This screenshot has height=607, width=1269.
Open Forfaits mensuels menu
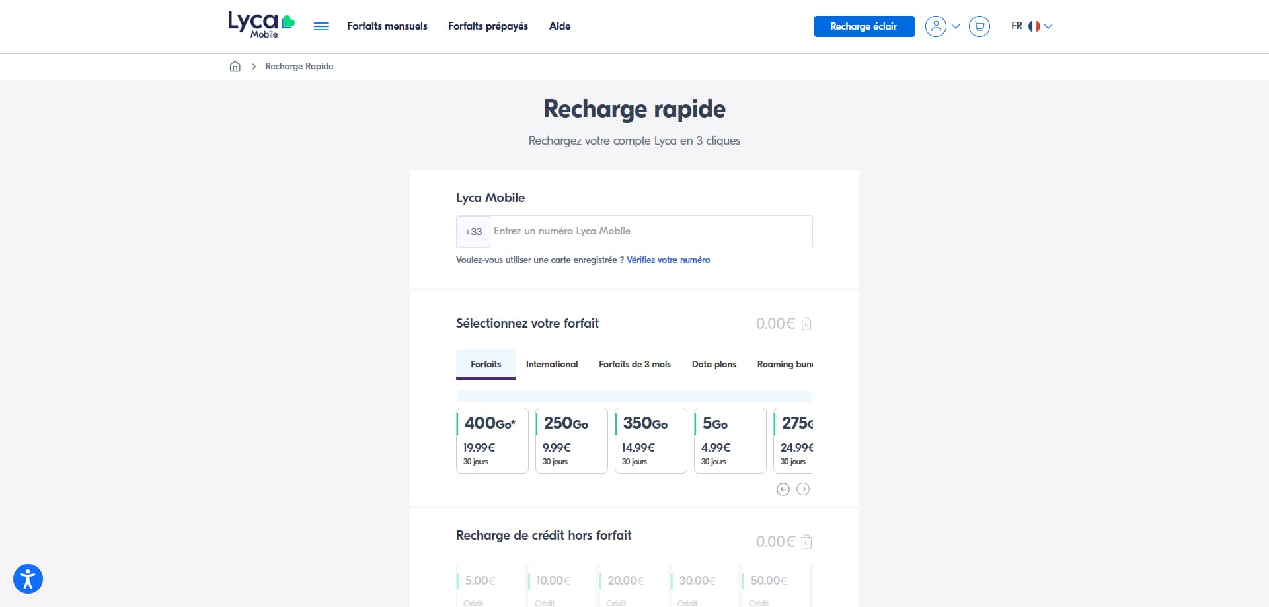coord(387,26)
